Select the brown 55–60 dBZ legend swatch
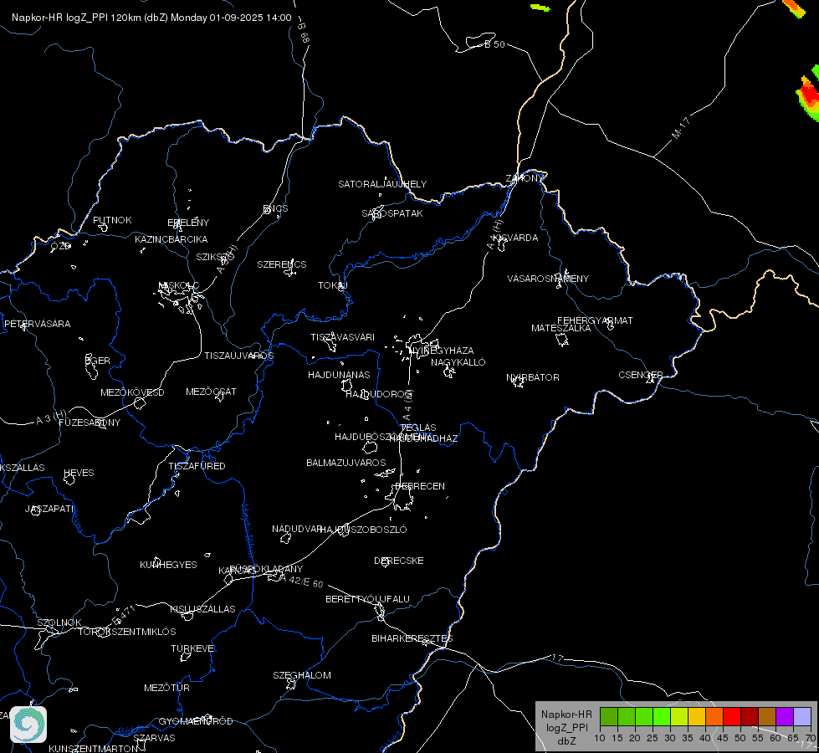 coord(767,717)
